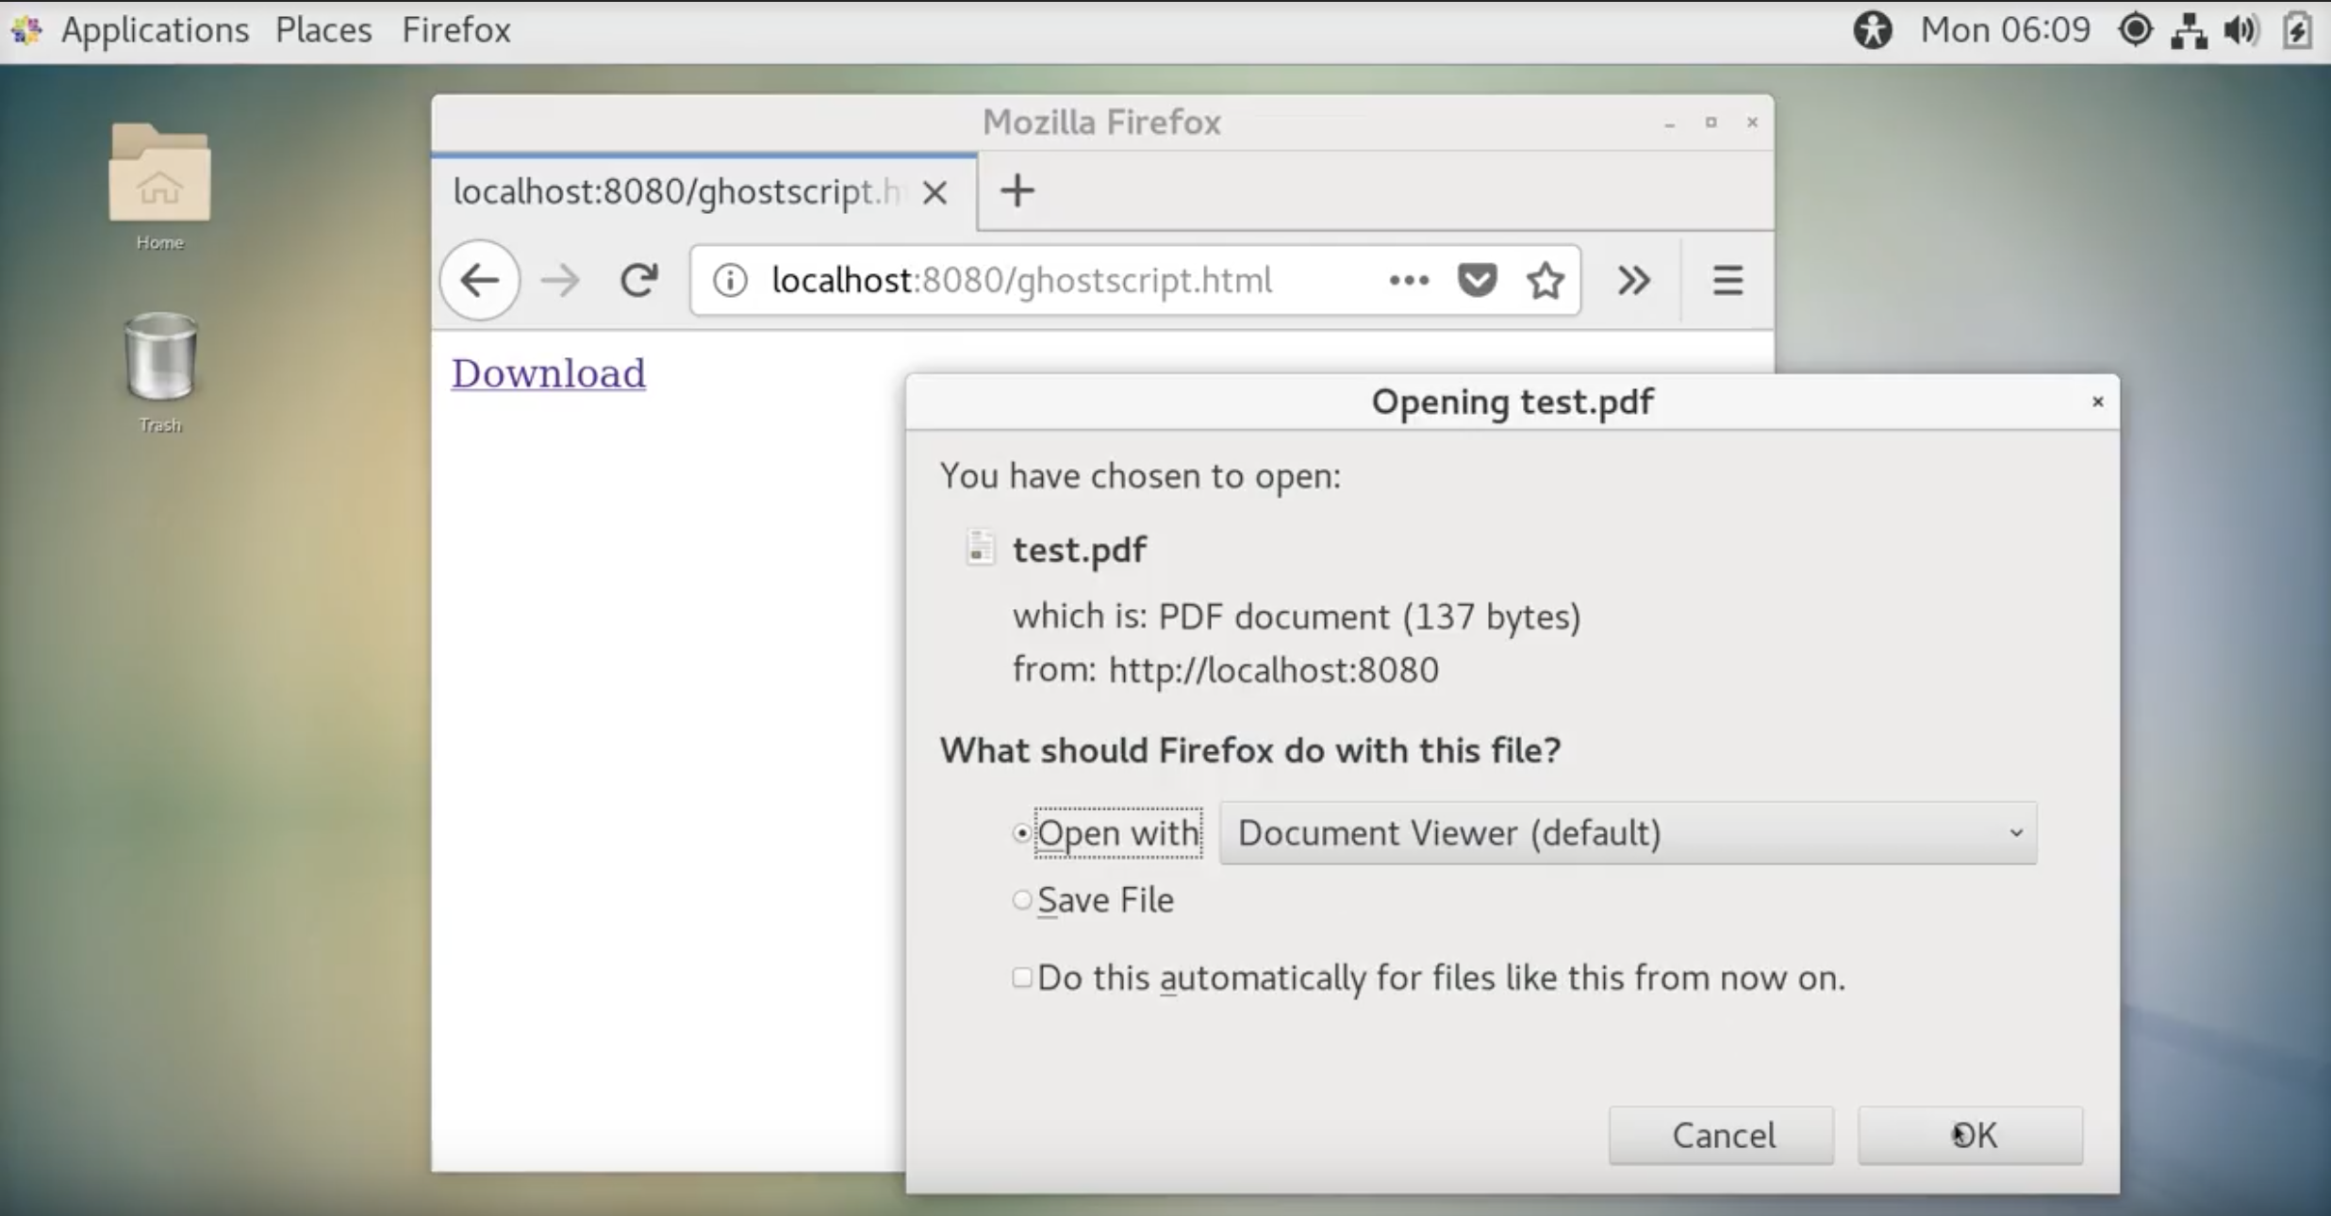Click the 'from: http://localhost:8080' text
The image size is (2331, 1216).
point(1225,670)
